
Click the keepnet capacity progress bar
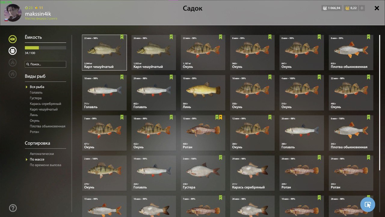[45, 48]
